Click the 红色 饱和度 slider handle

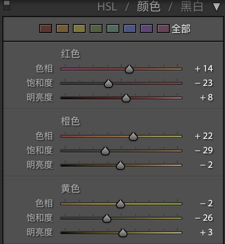tap(108, 83)
